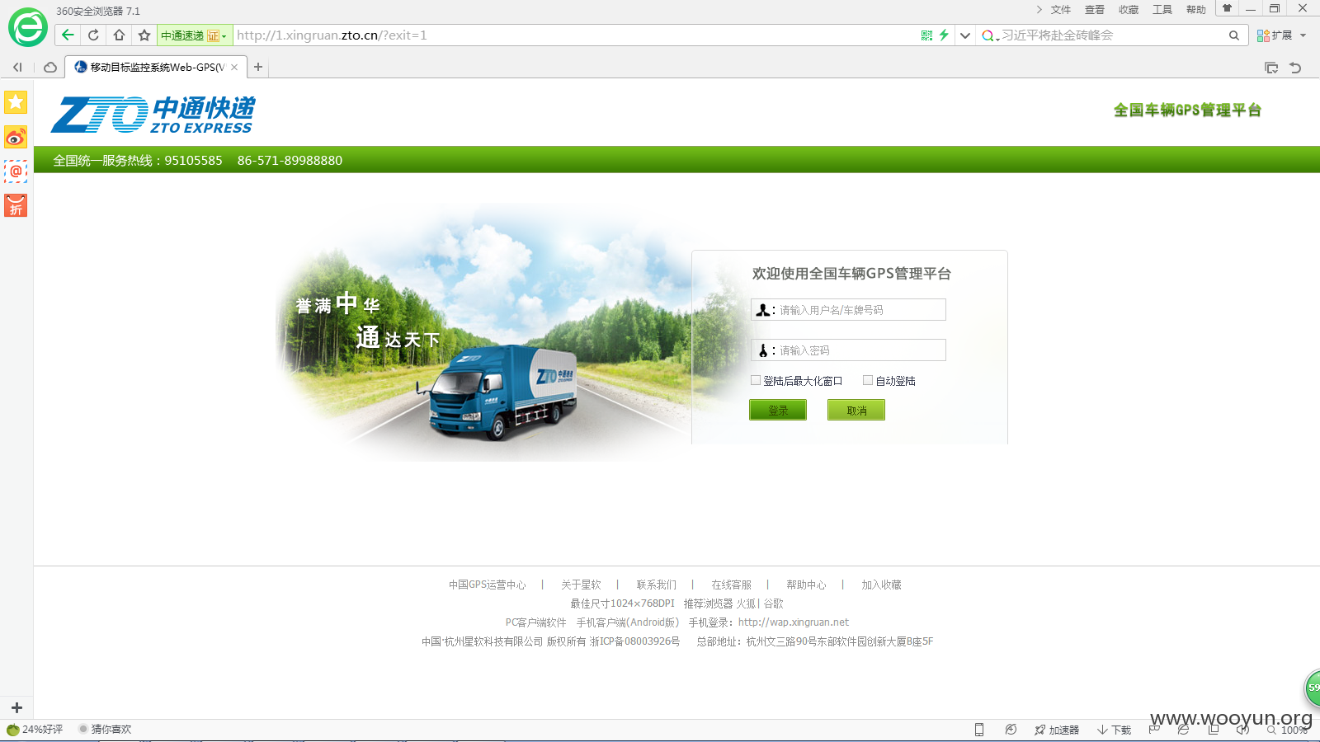Open 下载 downloads in status bar
This screenshot has height=742, width=1320.
(1114, 730)
